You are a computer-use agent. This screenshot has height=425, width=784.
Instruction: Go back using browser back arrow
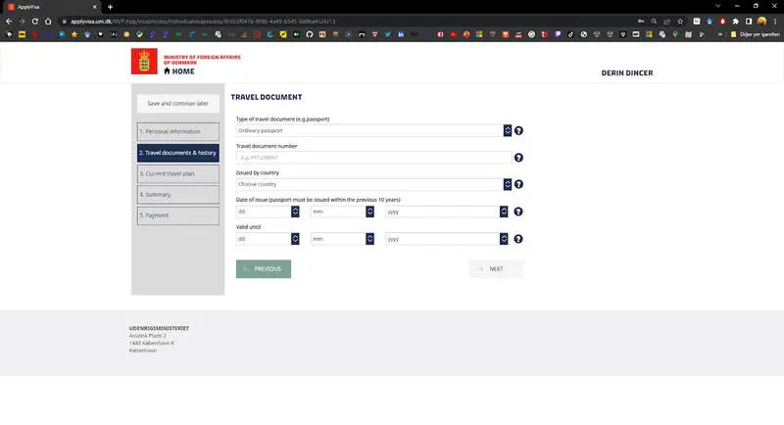point(9,22)
